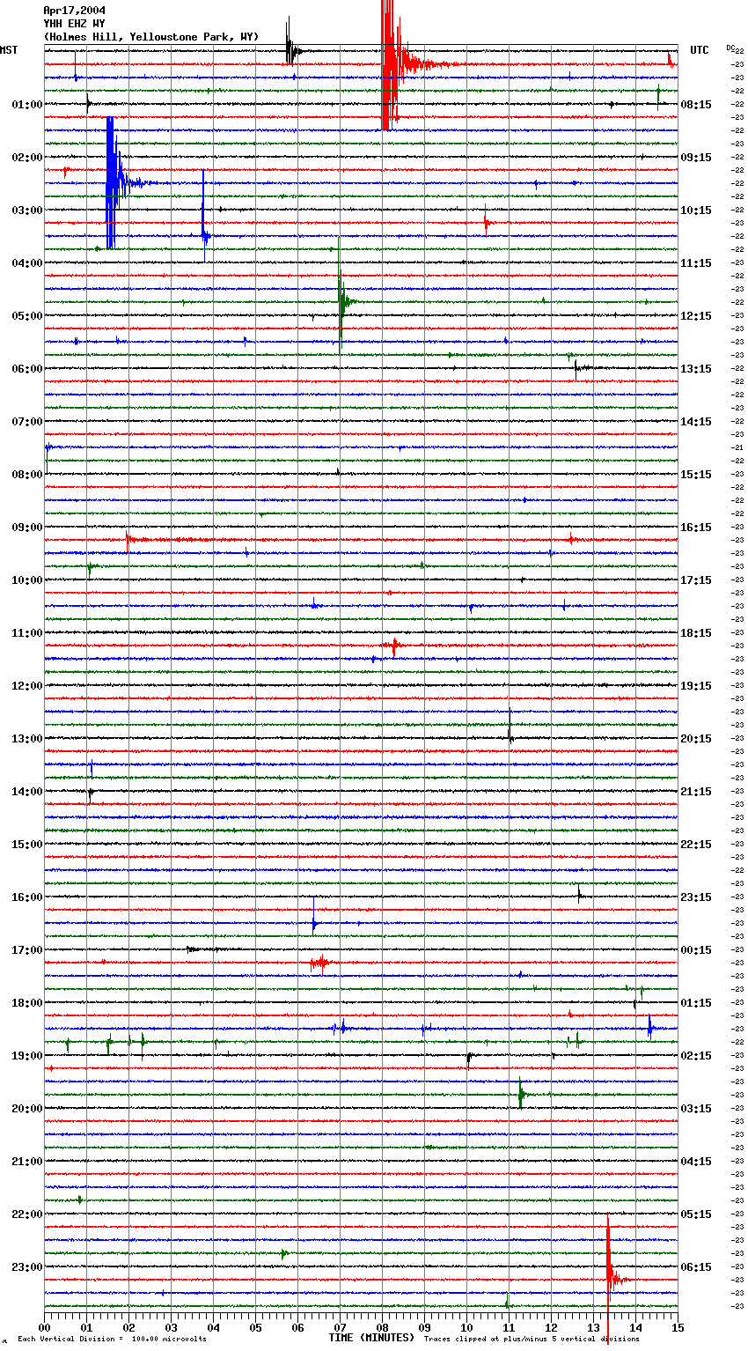Click the 00:15 UTC time label
This screenshot has width=748, height=1351.
pos(696,950)
